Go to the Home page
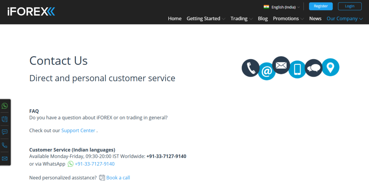This screenshot has height=187, width=369. coord(175,18)
